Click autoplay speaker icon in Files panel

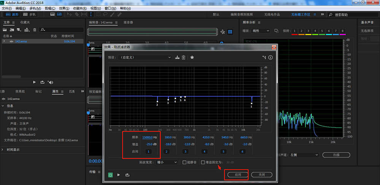tap(50, 82)
